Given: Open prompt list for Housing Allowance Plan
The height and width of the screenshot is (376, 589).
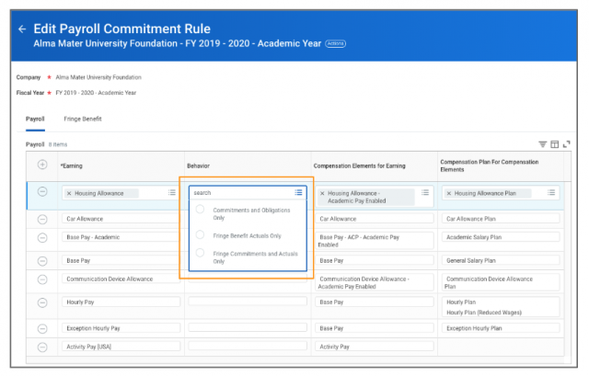Looking at the screenshot, I should [x=551, y=192].
